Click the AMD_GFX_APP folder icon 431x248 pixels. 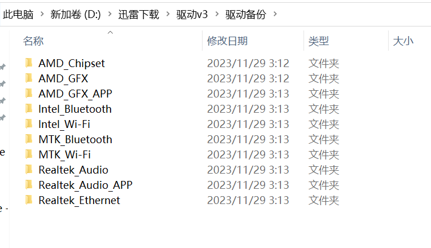pyautogui.click(x=29, y=94)
